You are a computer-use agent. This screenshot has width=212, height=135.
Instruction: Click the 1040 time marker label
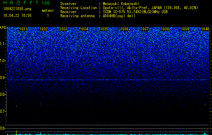pyautogui.click(x=205, y=29)
